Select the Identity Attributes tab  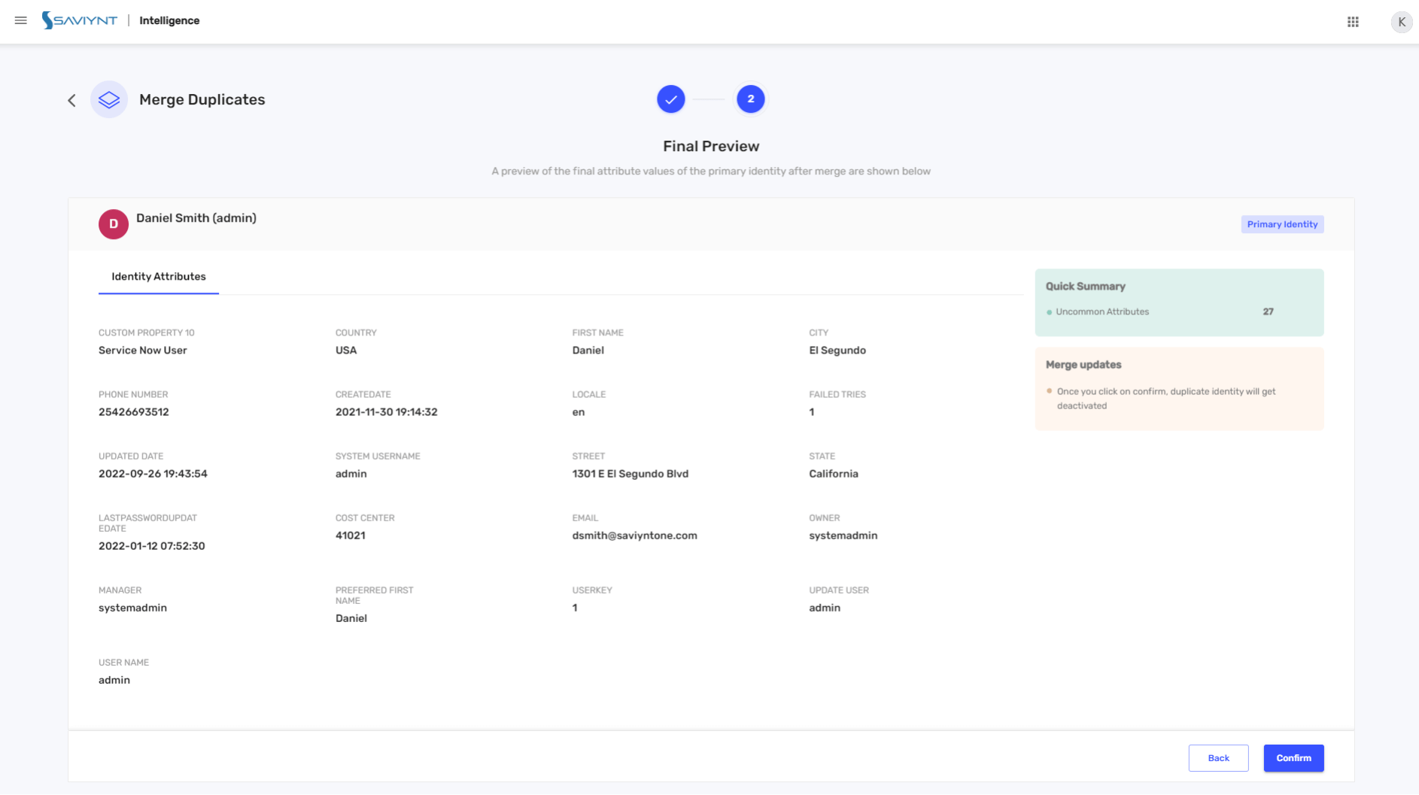point(159,277)
